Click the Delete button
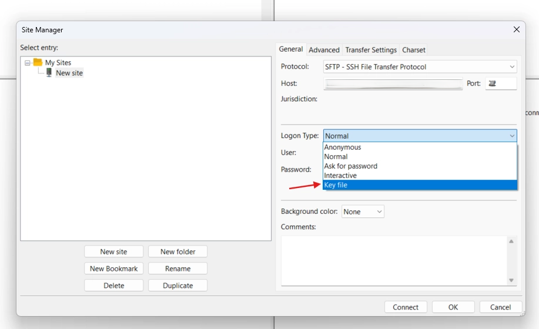The image size is (539, 329). point(114,285)
